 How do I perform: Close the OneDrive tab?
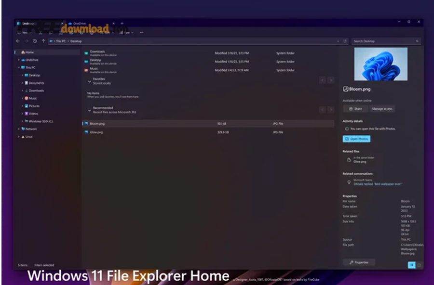113,24
